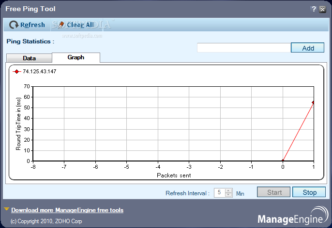This screenshot has height=228, width=332.
Task: Click the ManageEngine logo
Action: tap(293, 215)
